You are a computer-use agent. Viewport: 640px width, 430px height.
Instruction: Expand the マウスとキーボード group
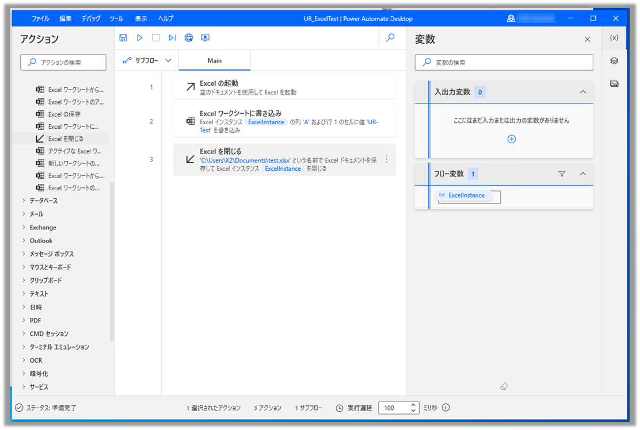tap(24, 267)
